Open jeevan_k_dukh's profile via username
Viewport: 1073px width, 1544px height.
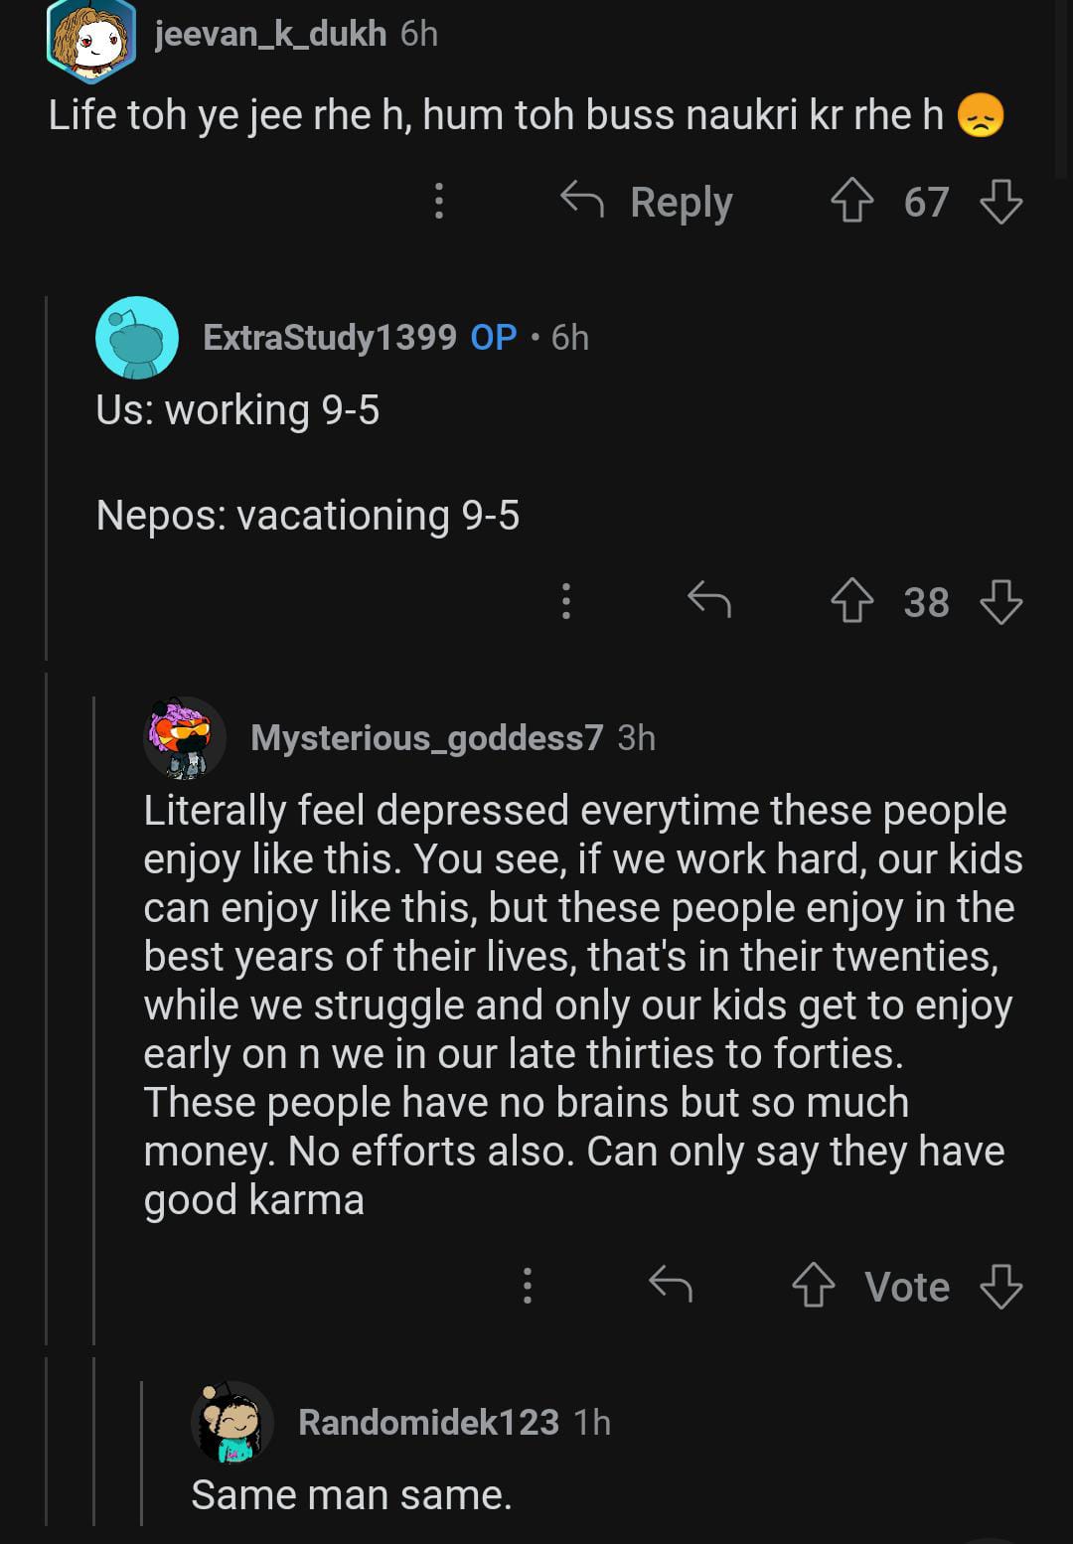270,34
